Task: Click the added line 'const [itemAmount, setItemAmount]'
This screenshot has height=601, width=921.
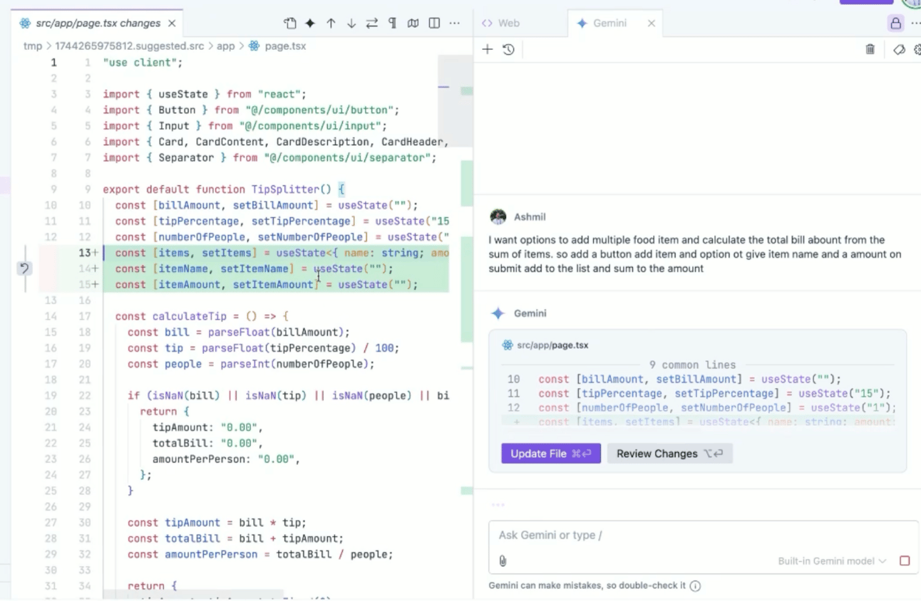Action: click(277, 284)
